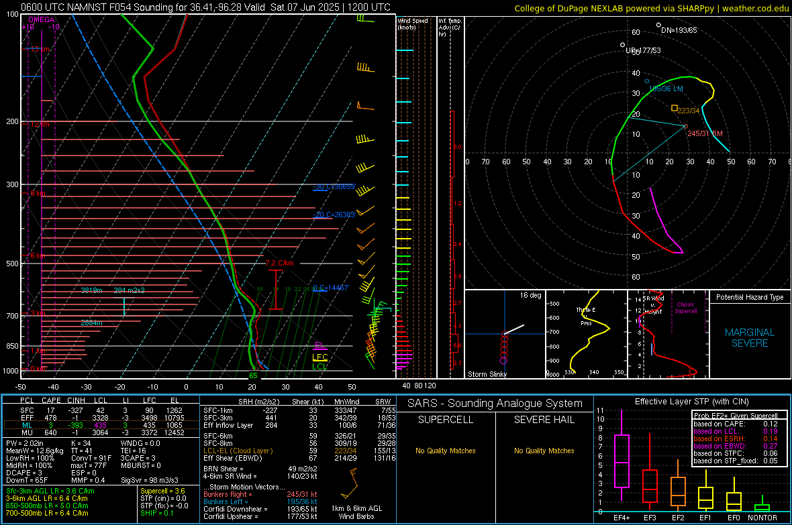
Task: Click the Wind Speed (knots) panel header
Action: click(x=413, y=23)
